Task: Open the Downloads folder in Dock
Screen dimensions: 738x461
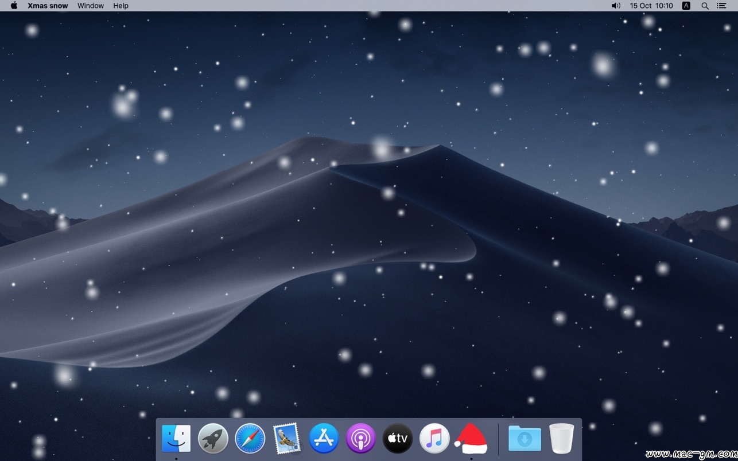Action: [525, 439]
